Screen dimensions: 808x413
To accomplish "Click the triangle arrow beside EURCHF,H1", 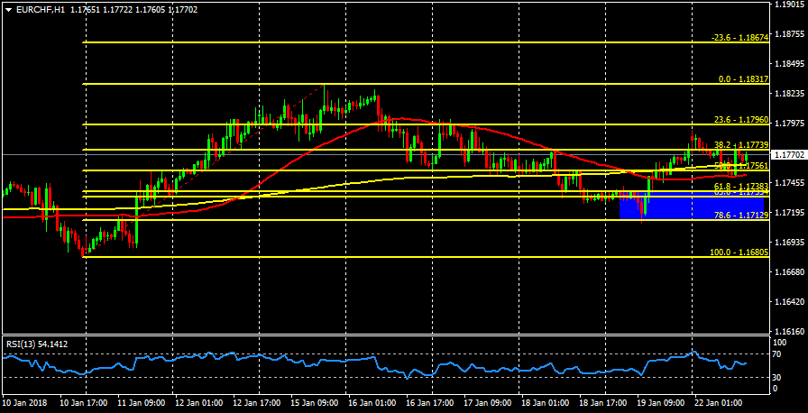I will point(9,9).
